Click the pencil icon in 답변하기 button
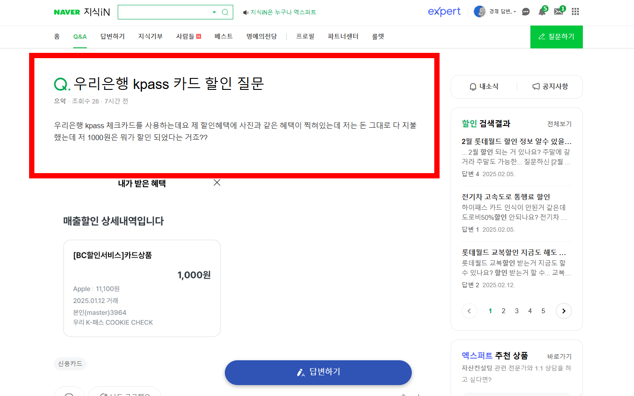634x396 pixels. 301,372
